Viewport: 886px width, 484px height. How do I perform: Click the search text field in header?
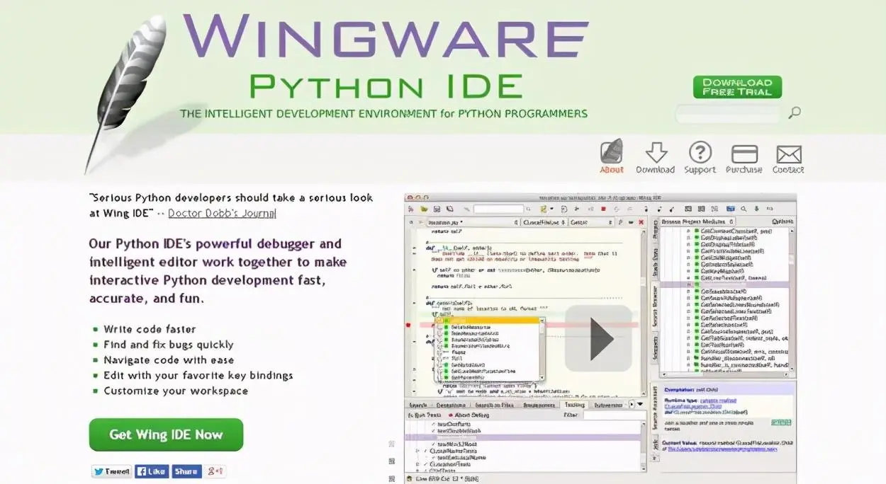[728, 113]
